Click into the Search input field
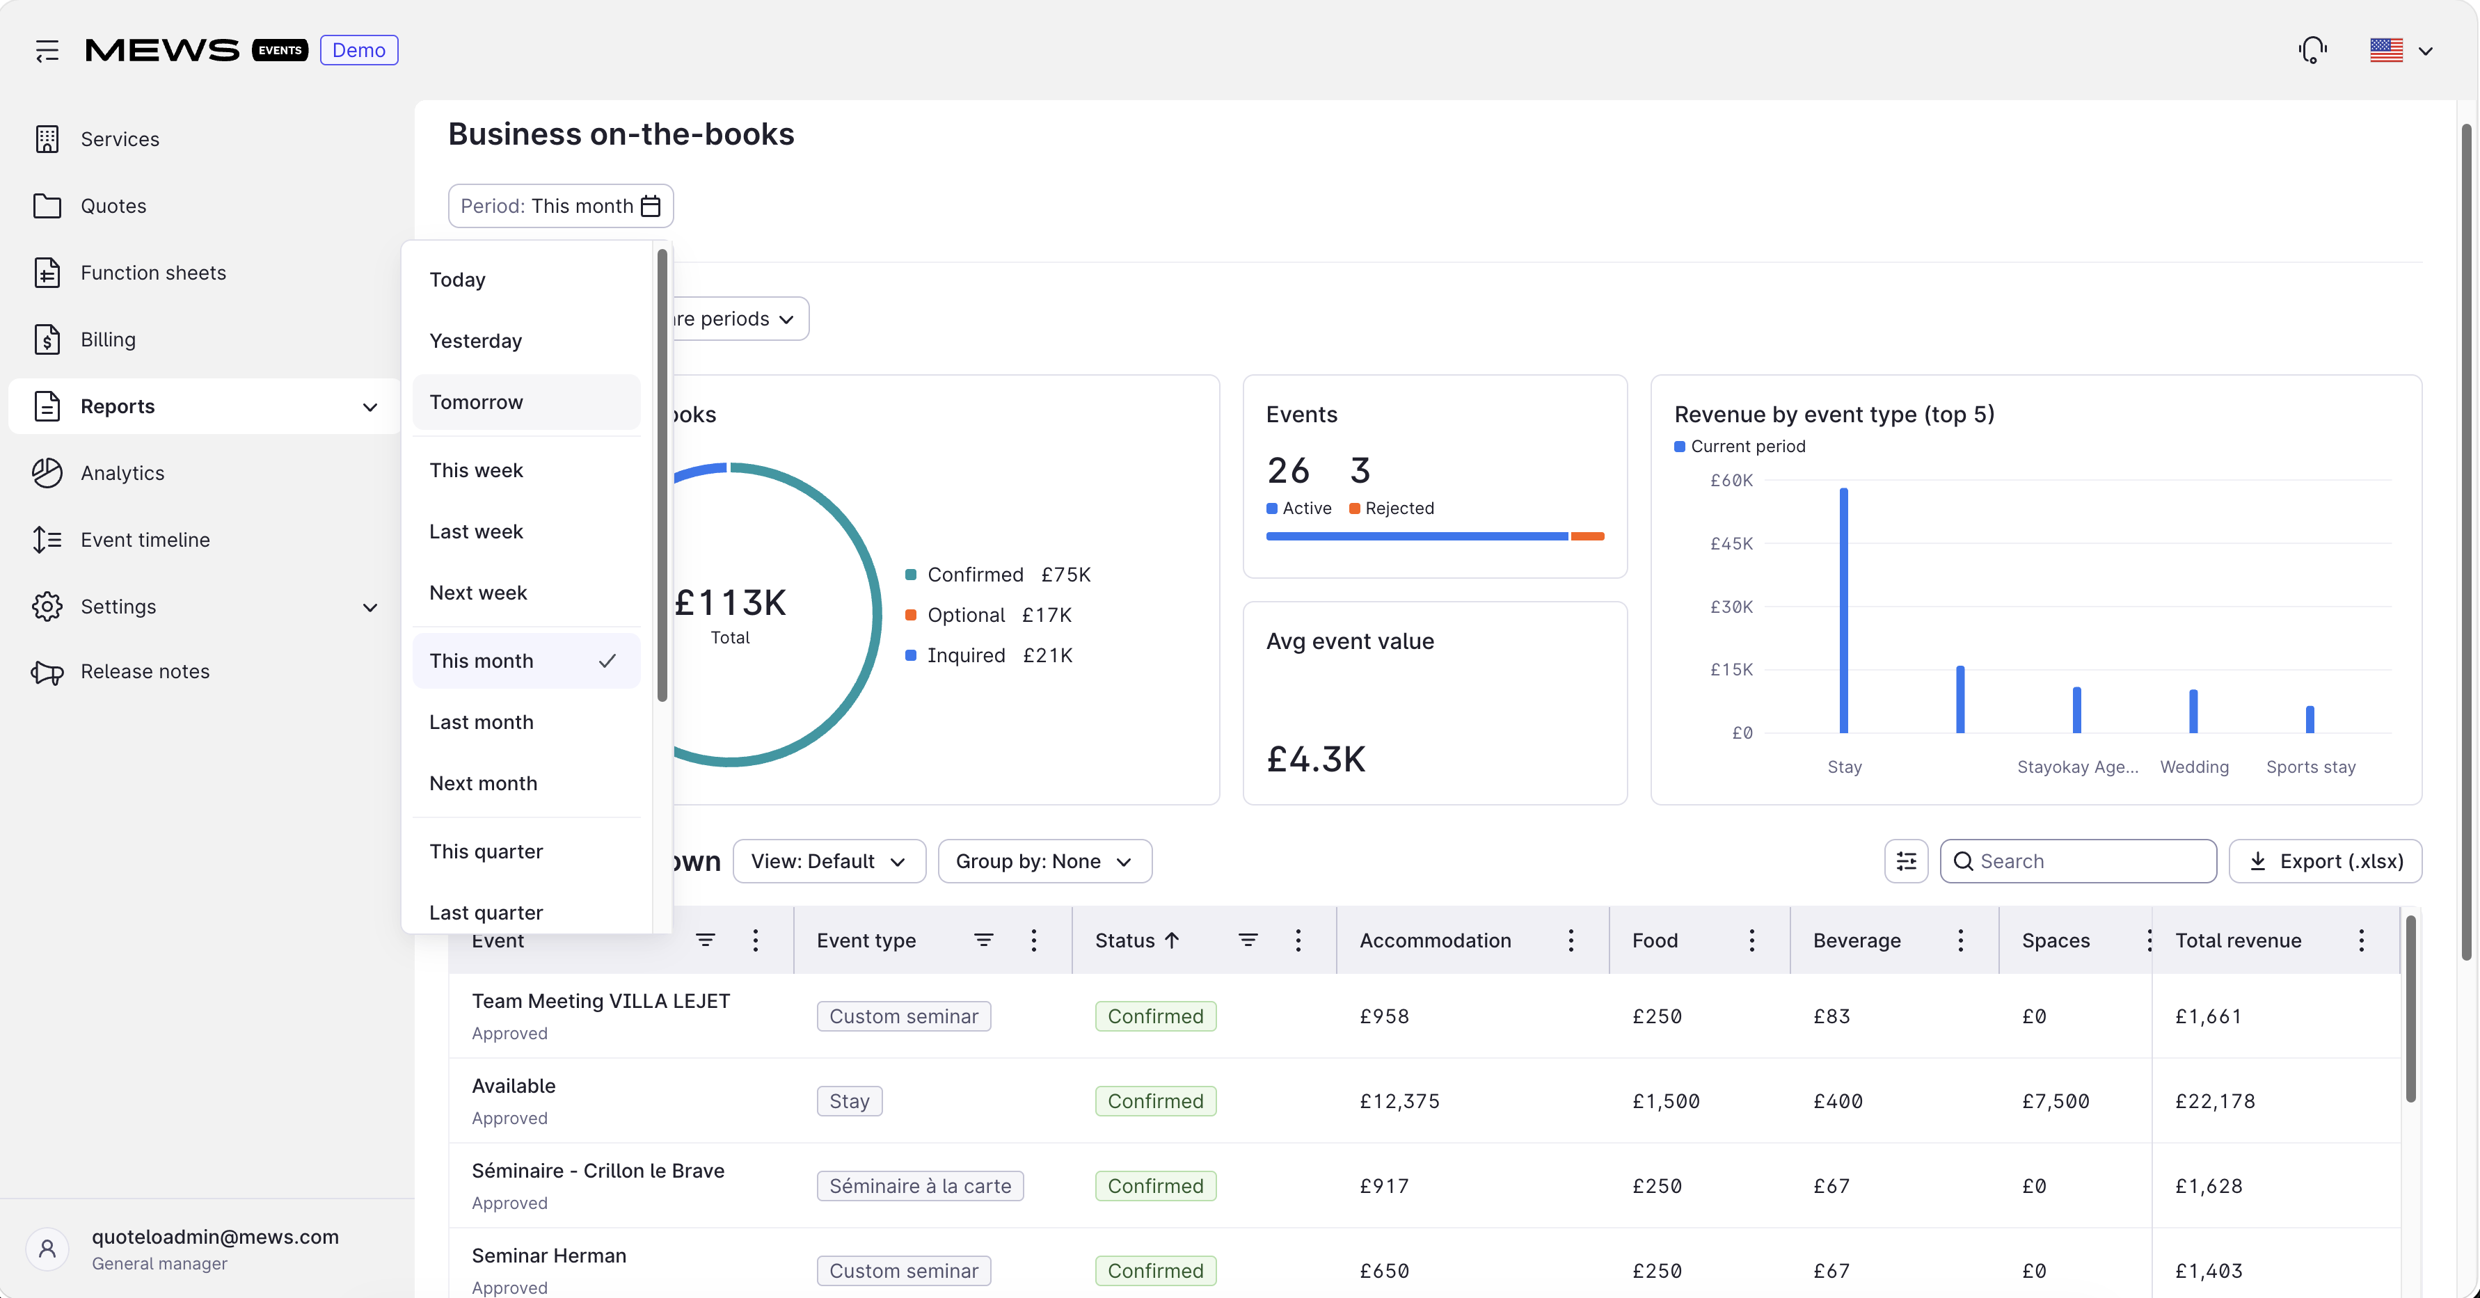 (x=2078, y=861)
